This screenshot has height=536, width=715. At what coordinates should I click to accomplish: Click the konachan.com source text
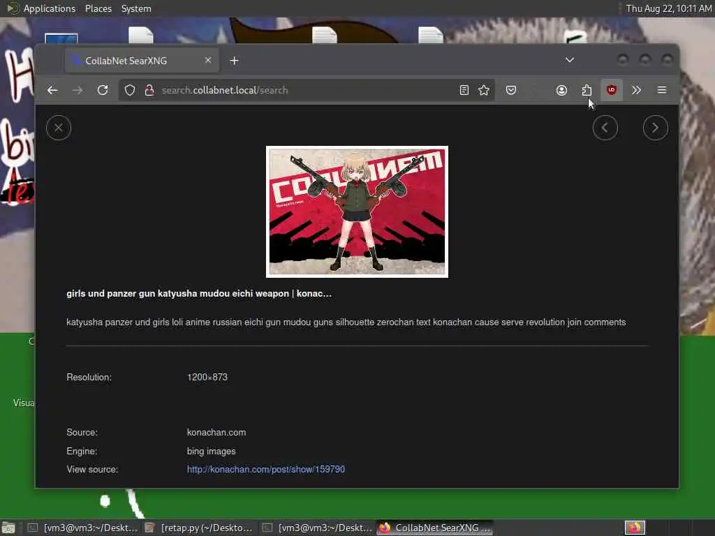click(x=216, y=432)
